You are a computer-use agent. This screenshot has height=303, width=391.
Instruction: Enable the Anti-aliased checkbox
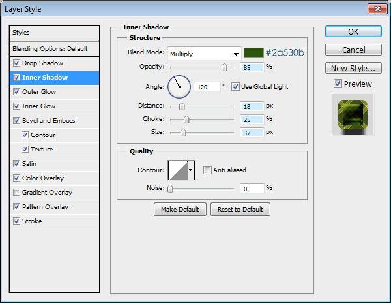pos(207,170)
